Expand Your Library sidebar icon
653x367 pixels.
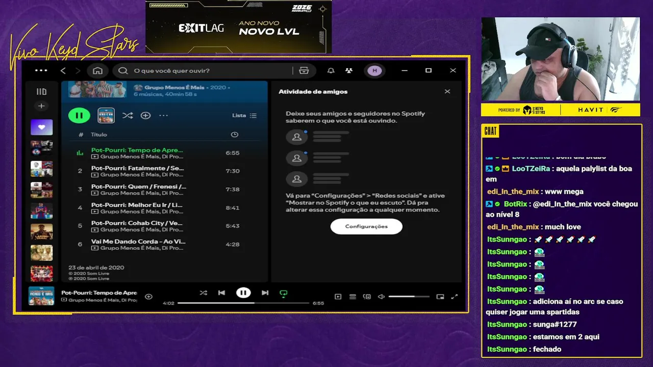click(x=41, y=92)
